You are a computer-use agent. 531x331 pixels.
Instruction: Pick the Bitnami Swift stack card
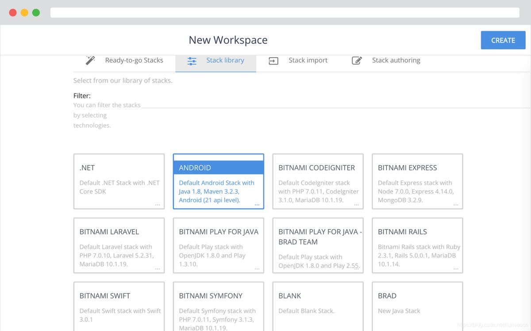(x=119, y=307)
